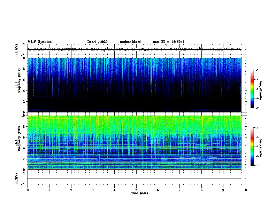Click the 6 kHz tick label of ch.2 spectrogram
Viewport: 276px width, 213px height.
point(24,137)
